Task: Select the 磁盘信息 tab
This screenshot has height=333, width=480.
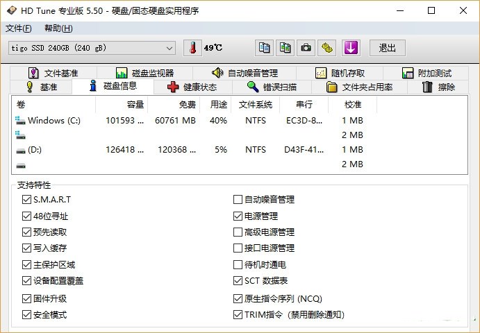Action: point(113,86)
